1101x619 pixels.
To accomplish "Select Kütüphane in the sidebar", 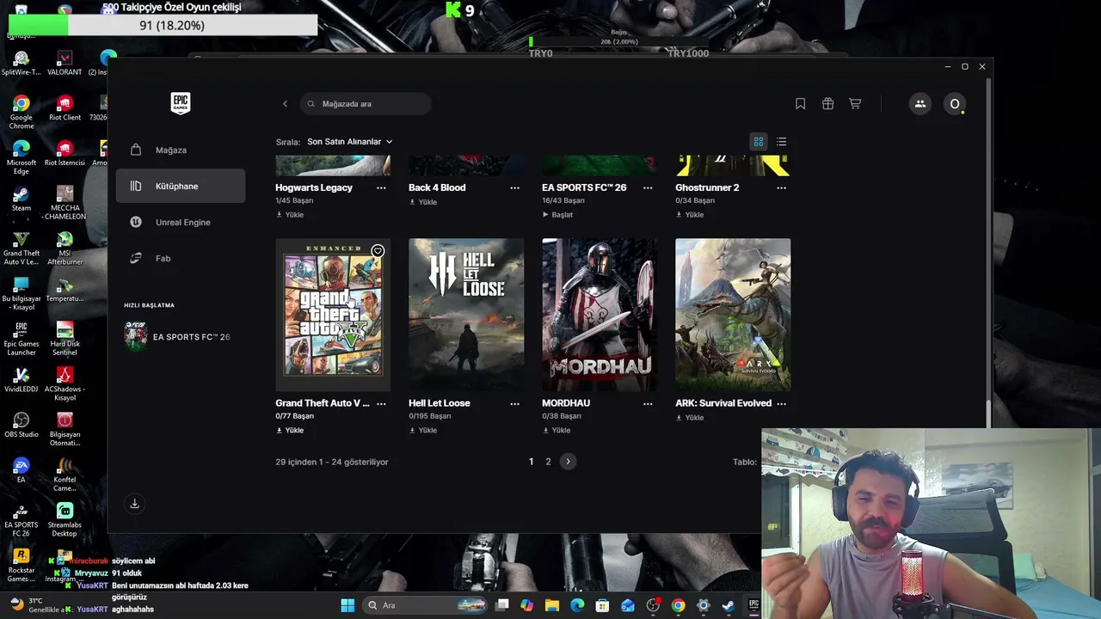I will tap(181, 187).
